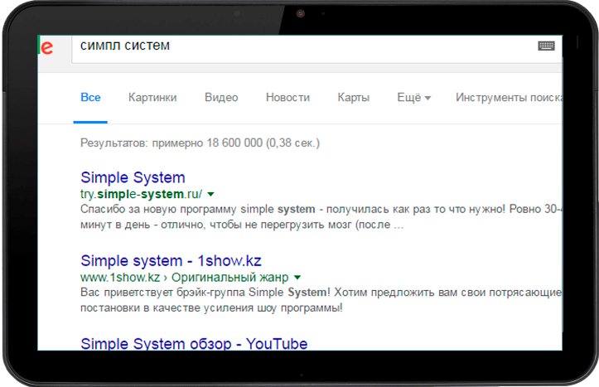Switch to the Видео tab
Viewport: 599px width, 387px height.
point(221,98)
